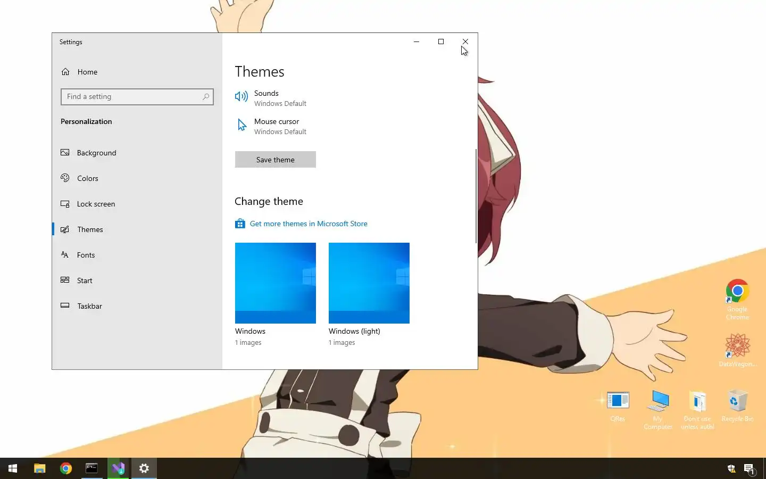Select the DataWagon desktop shortcut
The image size is (766, 479).
tap(737, 350)
